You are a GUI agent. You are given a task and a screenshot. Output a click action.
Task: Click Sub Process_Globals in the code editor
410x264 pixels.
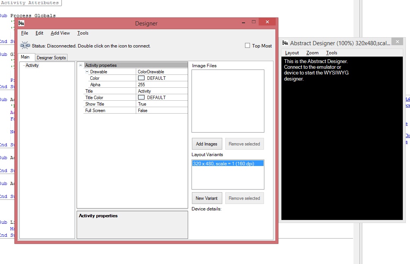[28, 16]
